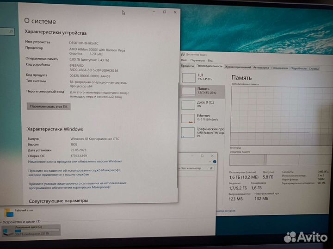Open the Параметры menu in Task Manager
Image resolution: width=333 pixels, height=249 pixels.
[x=197, y=60]
